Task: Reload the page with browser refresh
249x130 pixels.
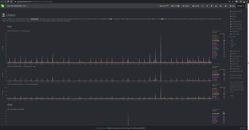Action: (x=8, y=1)
